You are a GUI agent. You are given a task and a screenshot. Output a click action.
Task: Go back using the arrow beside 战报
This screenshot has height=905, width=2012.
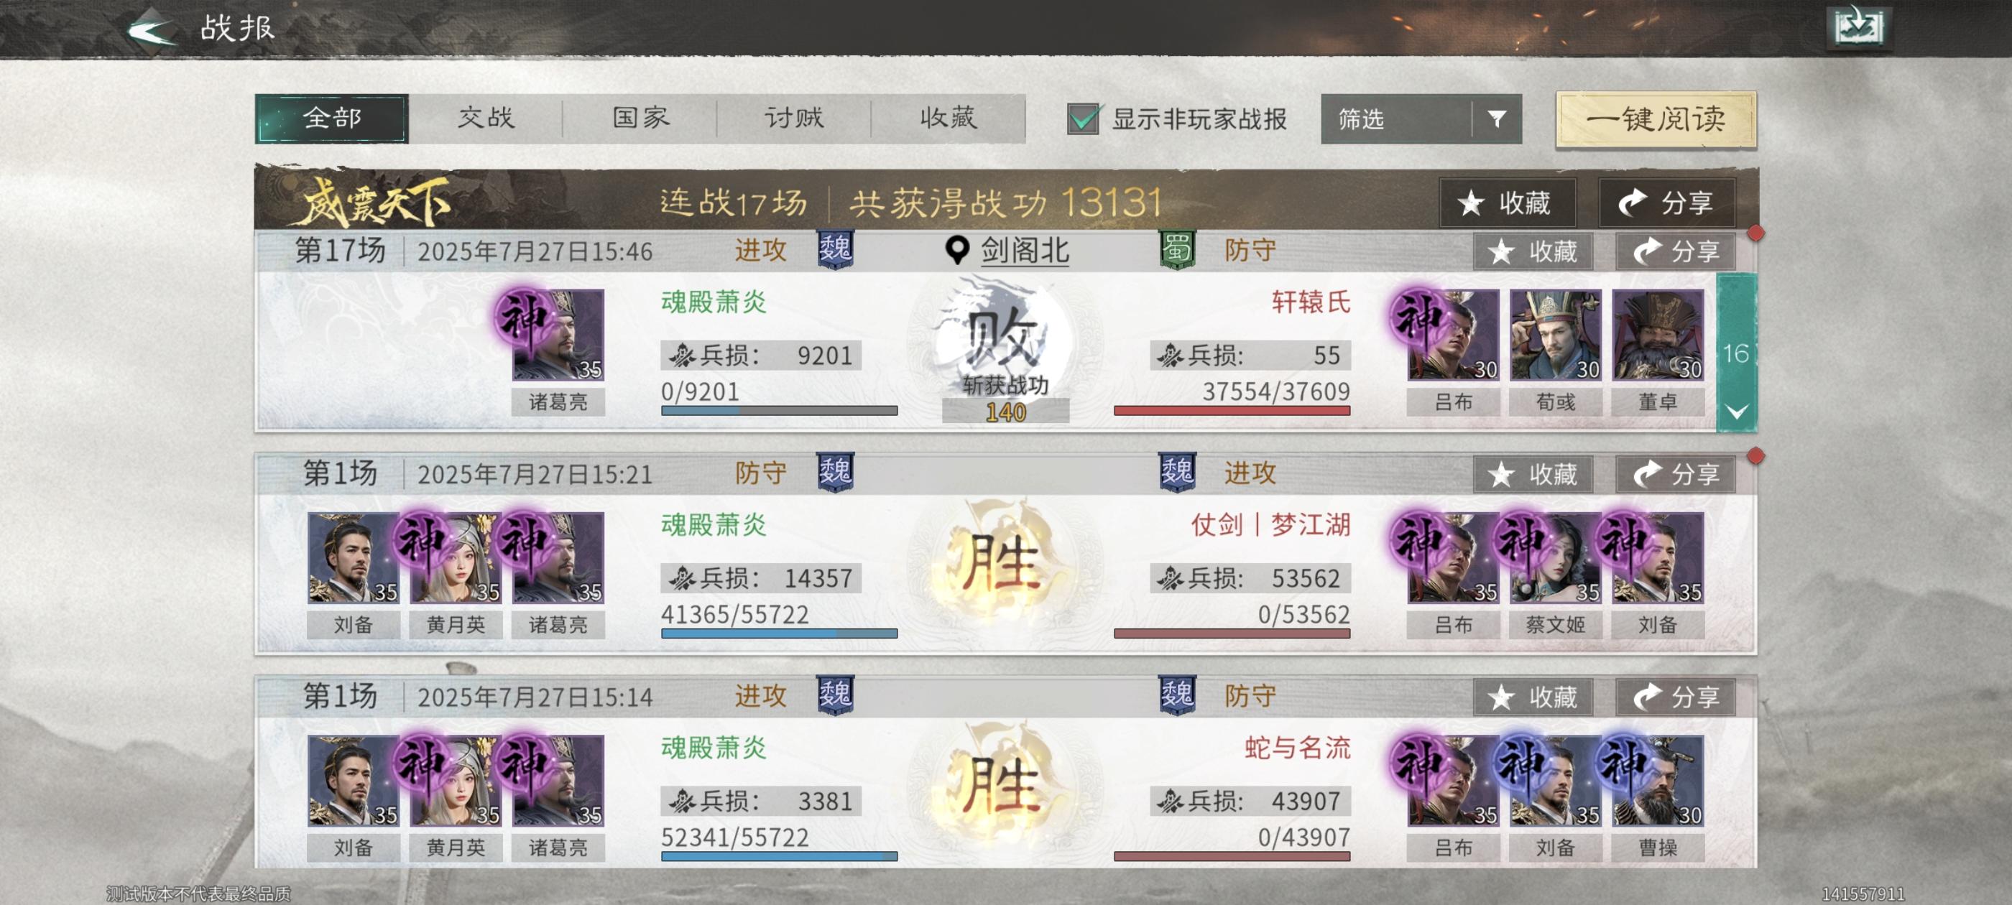click(152, 29)
